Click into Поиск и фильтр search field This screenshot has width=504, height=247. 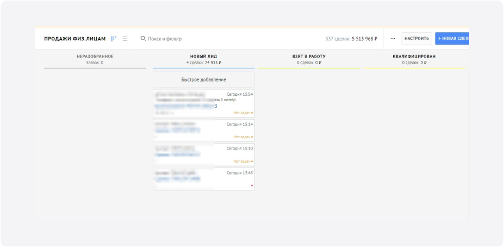coord(217,39)
